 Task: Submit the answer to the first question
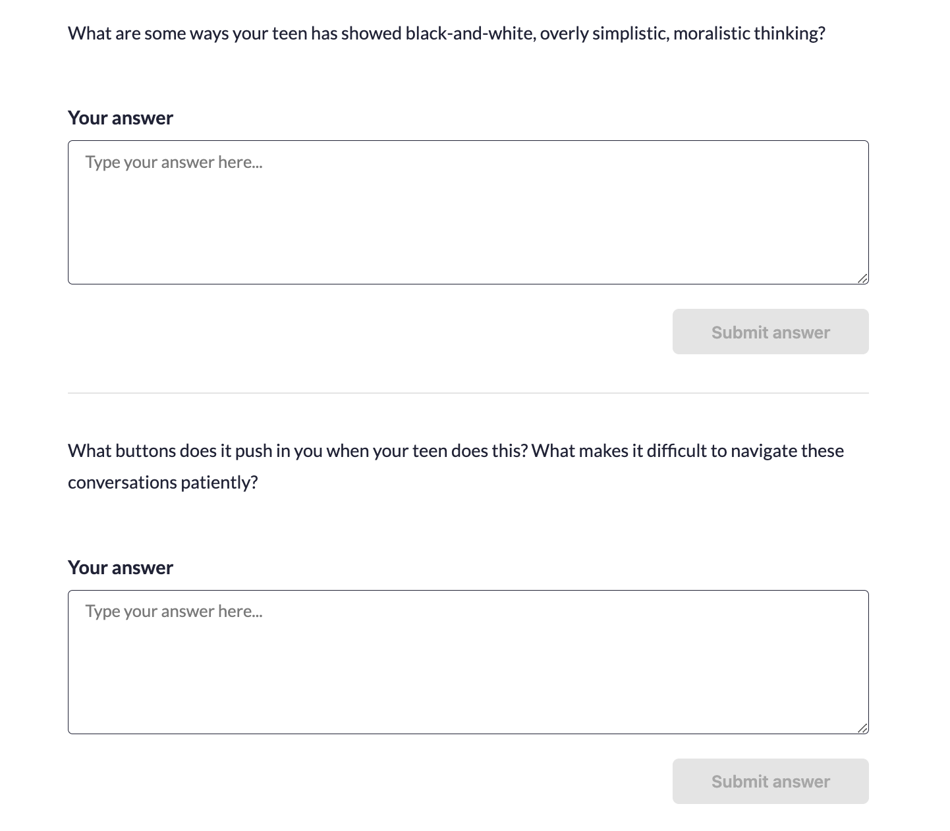click(x=770, y=331)
